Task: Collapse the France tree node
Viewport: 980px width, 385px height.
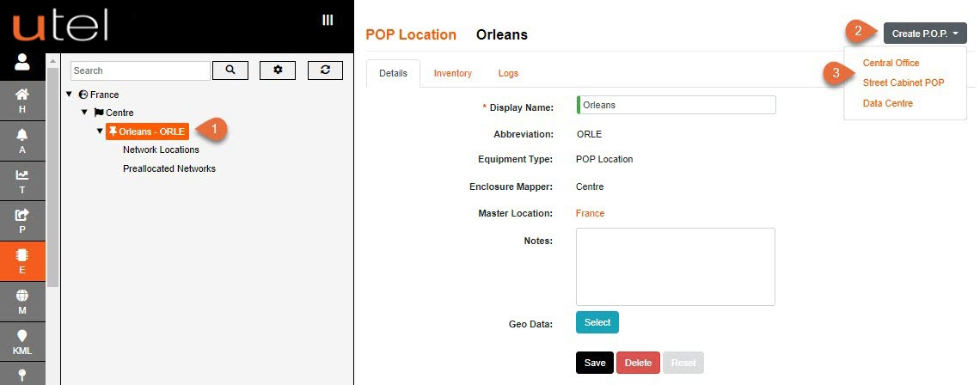Action: [x=69, y=95]
